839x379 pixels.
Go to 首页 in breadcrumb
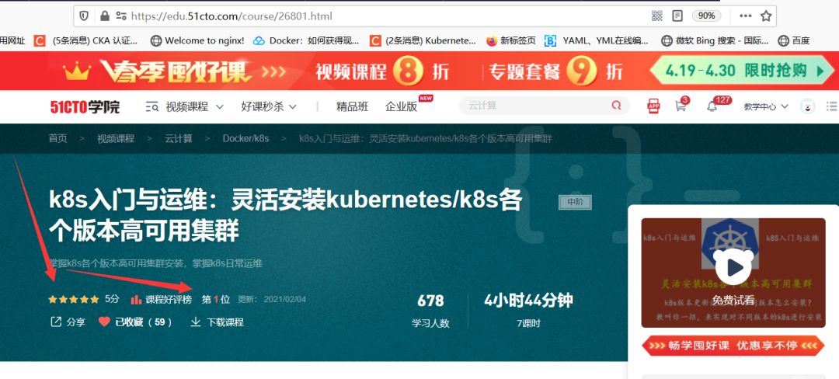tap(57, 138)
